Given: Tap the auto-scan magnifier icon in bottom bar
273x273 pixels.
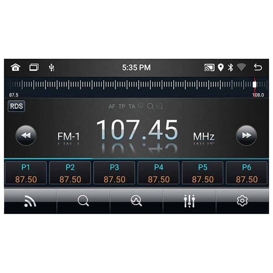Looking at the screenshot, I should (x=136, y=201).
